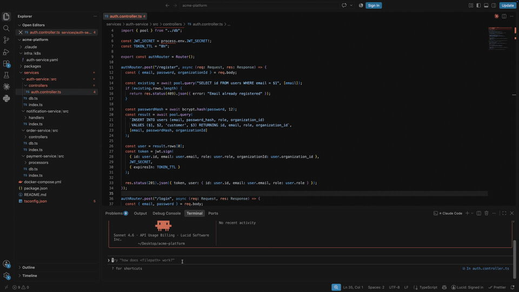Open the remote window indicator in the status bar

tap(6, 287)
